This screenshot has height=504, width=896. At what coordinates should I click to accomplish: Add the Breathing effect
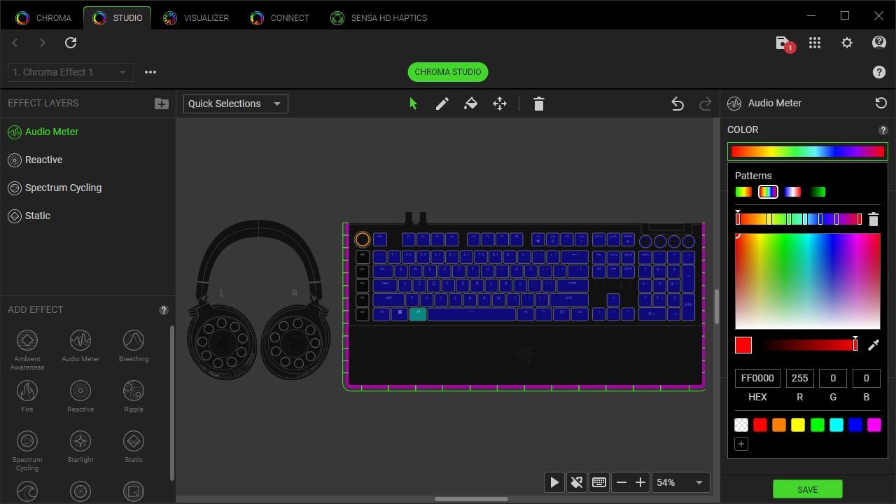coord(134,346)
